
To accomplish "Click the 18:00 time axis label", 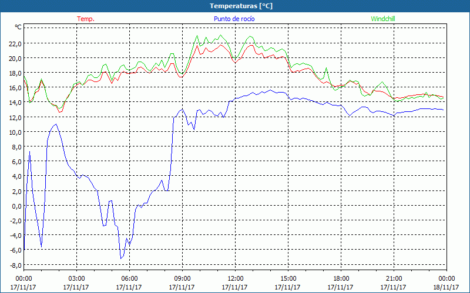I will pyautogui.click(x=341, y=278).
